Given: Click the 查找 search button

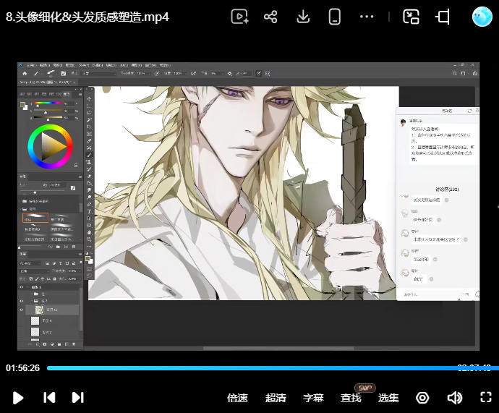Looking at the screenshot, I should (x=351, y=398).
